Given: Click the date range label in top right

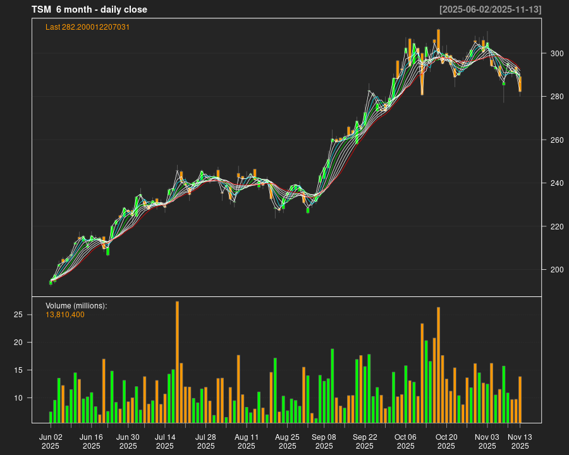Looking at the screenshot, I should click(x=490, y=9).
